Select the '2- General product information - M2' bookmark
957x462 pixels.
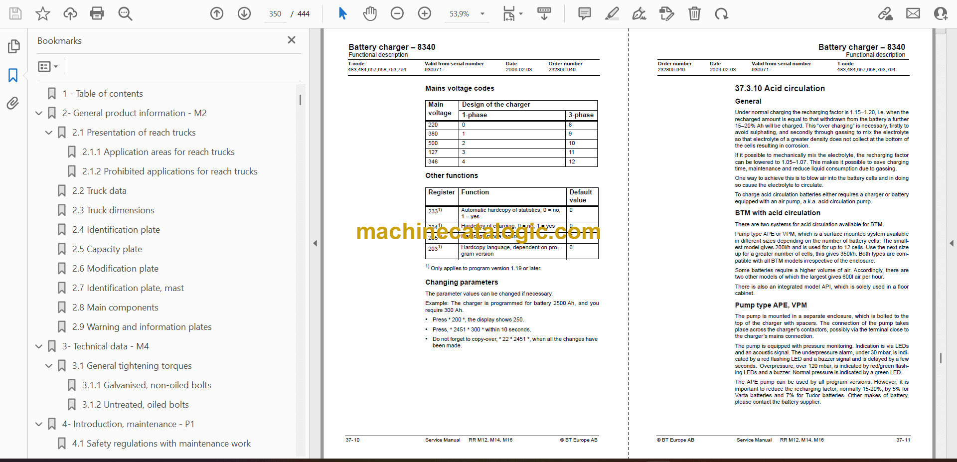134,113
